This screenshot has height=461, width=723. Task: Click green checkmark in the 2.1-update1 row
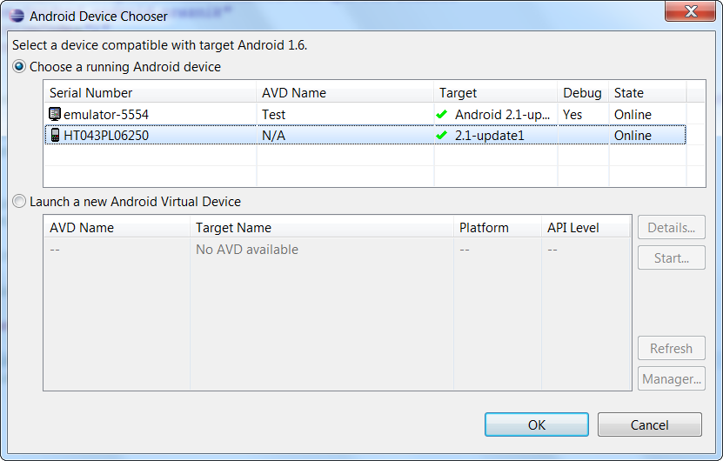[442, 136]
